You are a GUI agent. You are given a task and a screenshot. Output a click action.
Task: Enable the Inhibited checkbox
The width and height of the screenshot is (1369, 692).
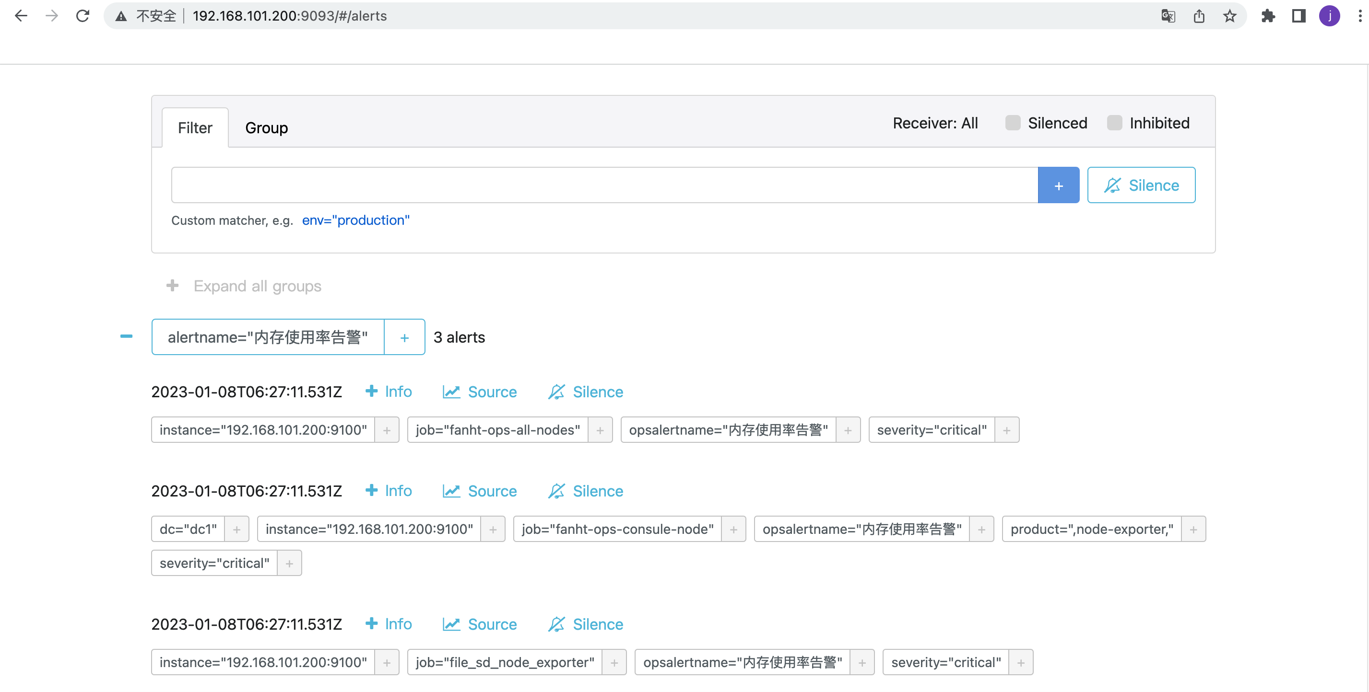click(x=1114, y=123)
